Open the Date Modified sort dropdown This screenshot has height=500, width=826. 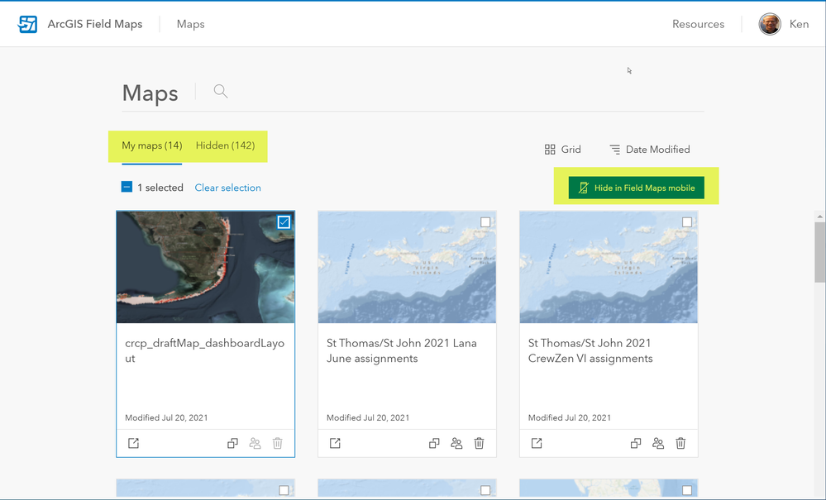pos(650,150)
